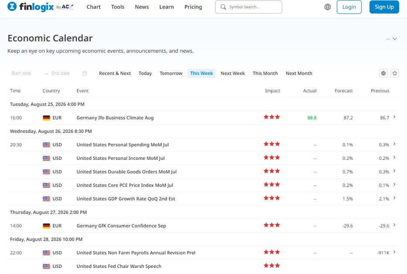Focus the Symbol Search field

click(x=248, y=7)
